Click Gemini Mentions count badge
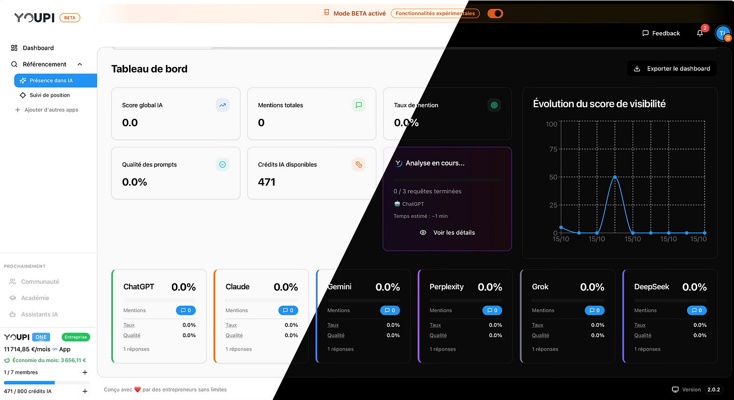 tap(390, 310)
